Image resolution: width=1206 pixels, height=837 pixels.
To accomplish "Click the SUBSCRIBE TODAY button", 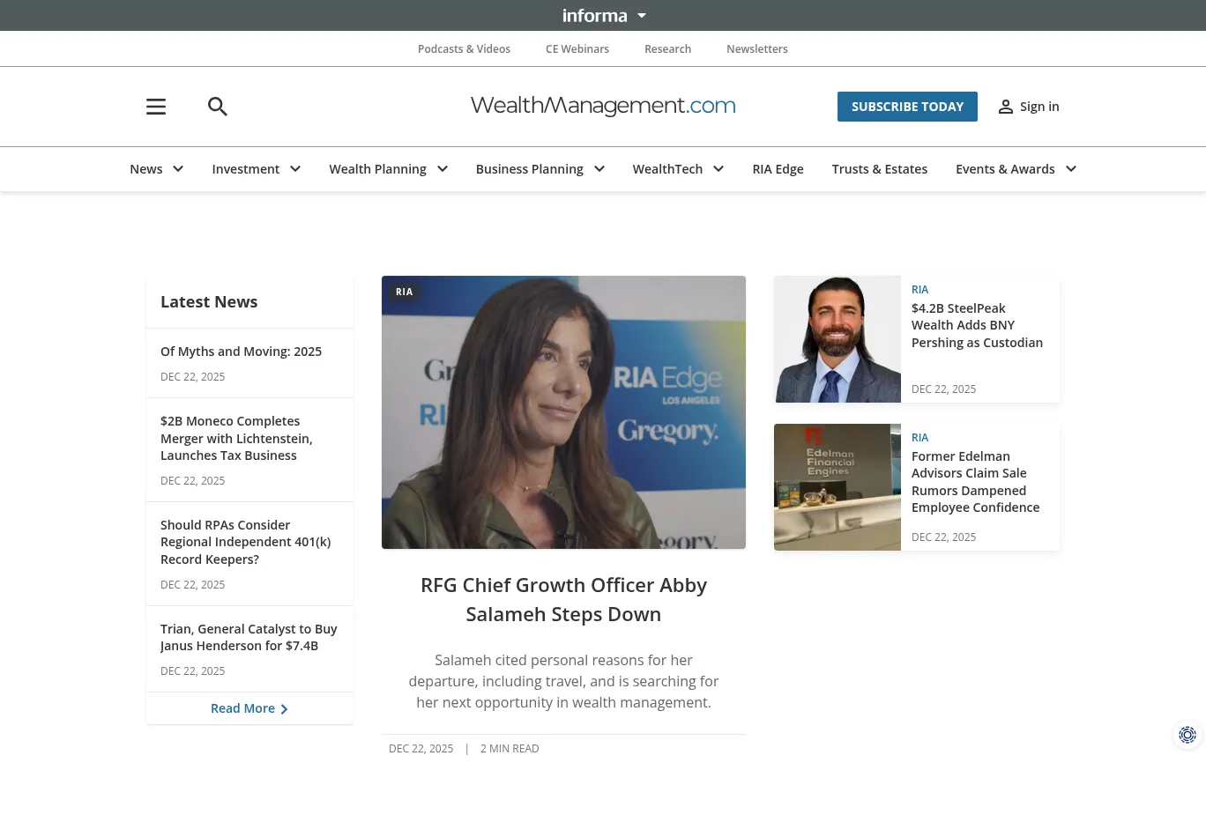I will (907, 107).
